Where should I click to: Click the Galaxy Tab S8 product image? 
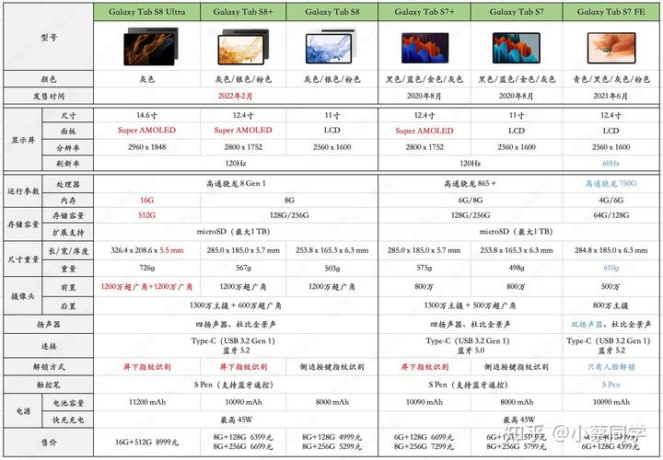[331, 46]
